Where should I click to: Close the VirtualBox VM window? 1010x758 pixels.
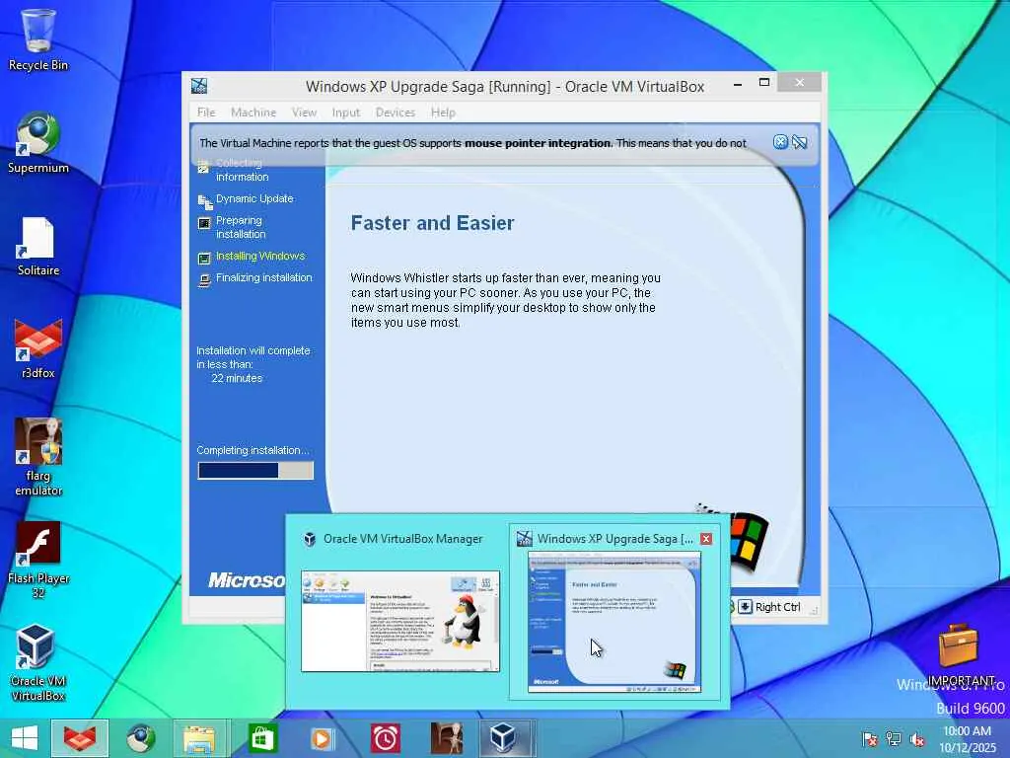pos(799,83)
